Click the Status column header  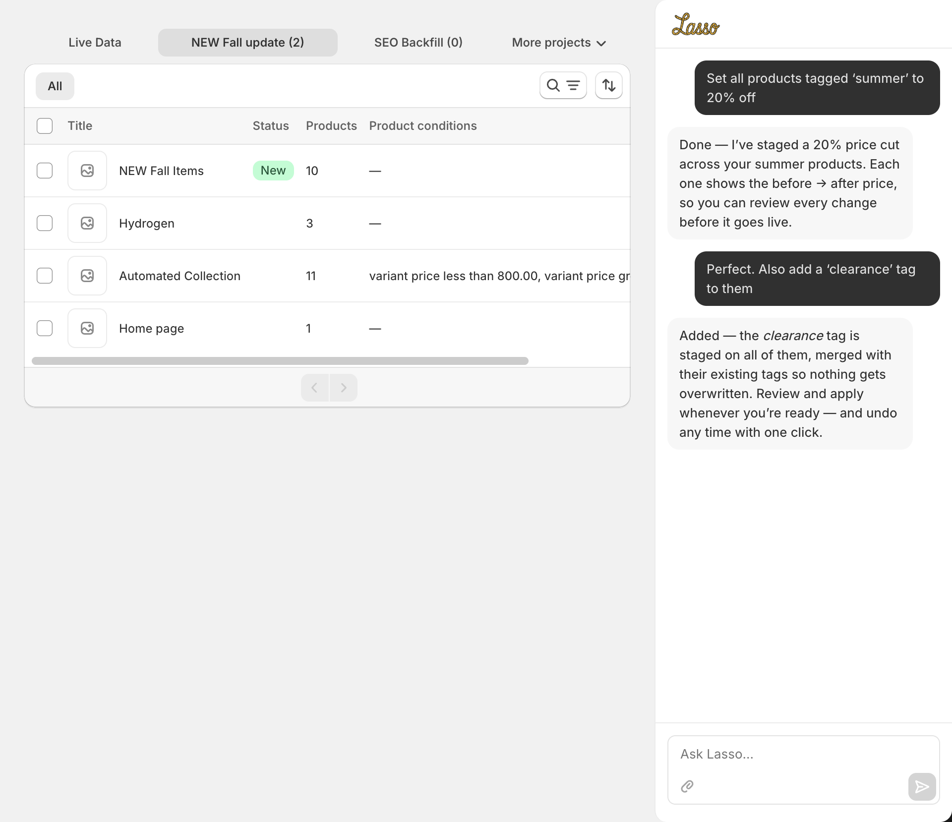pos(271,126)
